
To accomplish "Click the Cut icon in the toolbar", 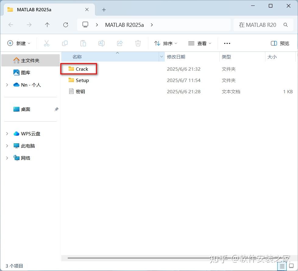I will (x=46, y=43).
